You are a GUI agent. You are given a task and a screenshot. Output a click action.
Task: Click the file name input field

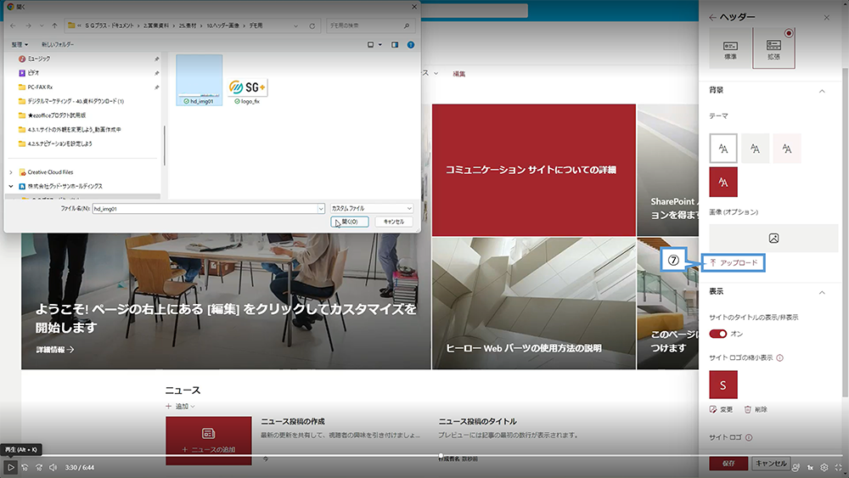click(205, 208)
